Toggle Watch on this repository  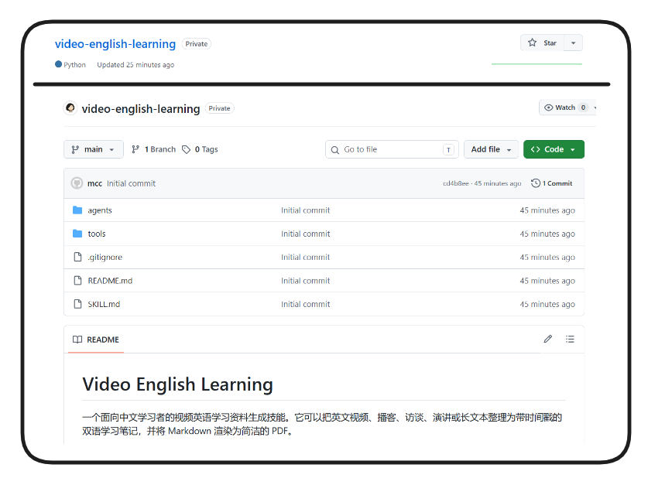pos(564,108)
